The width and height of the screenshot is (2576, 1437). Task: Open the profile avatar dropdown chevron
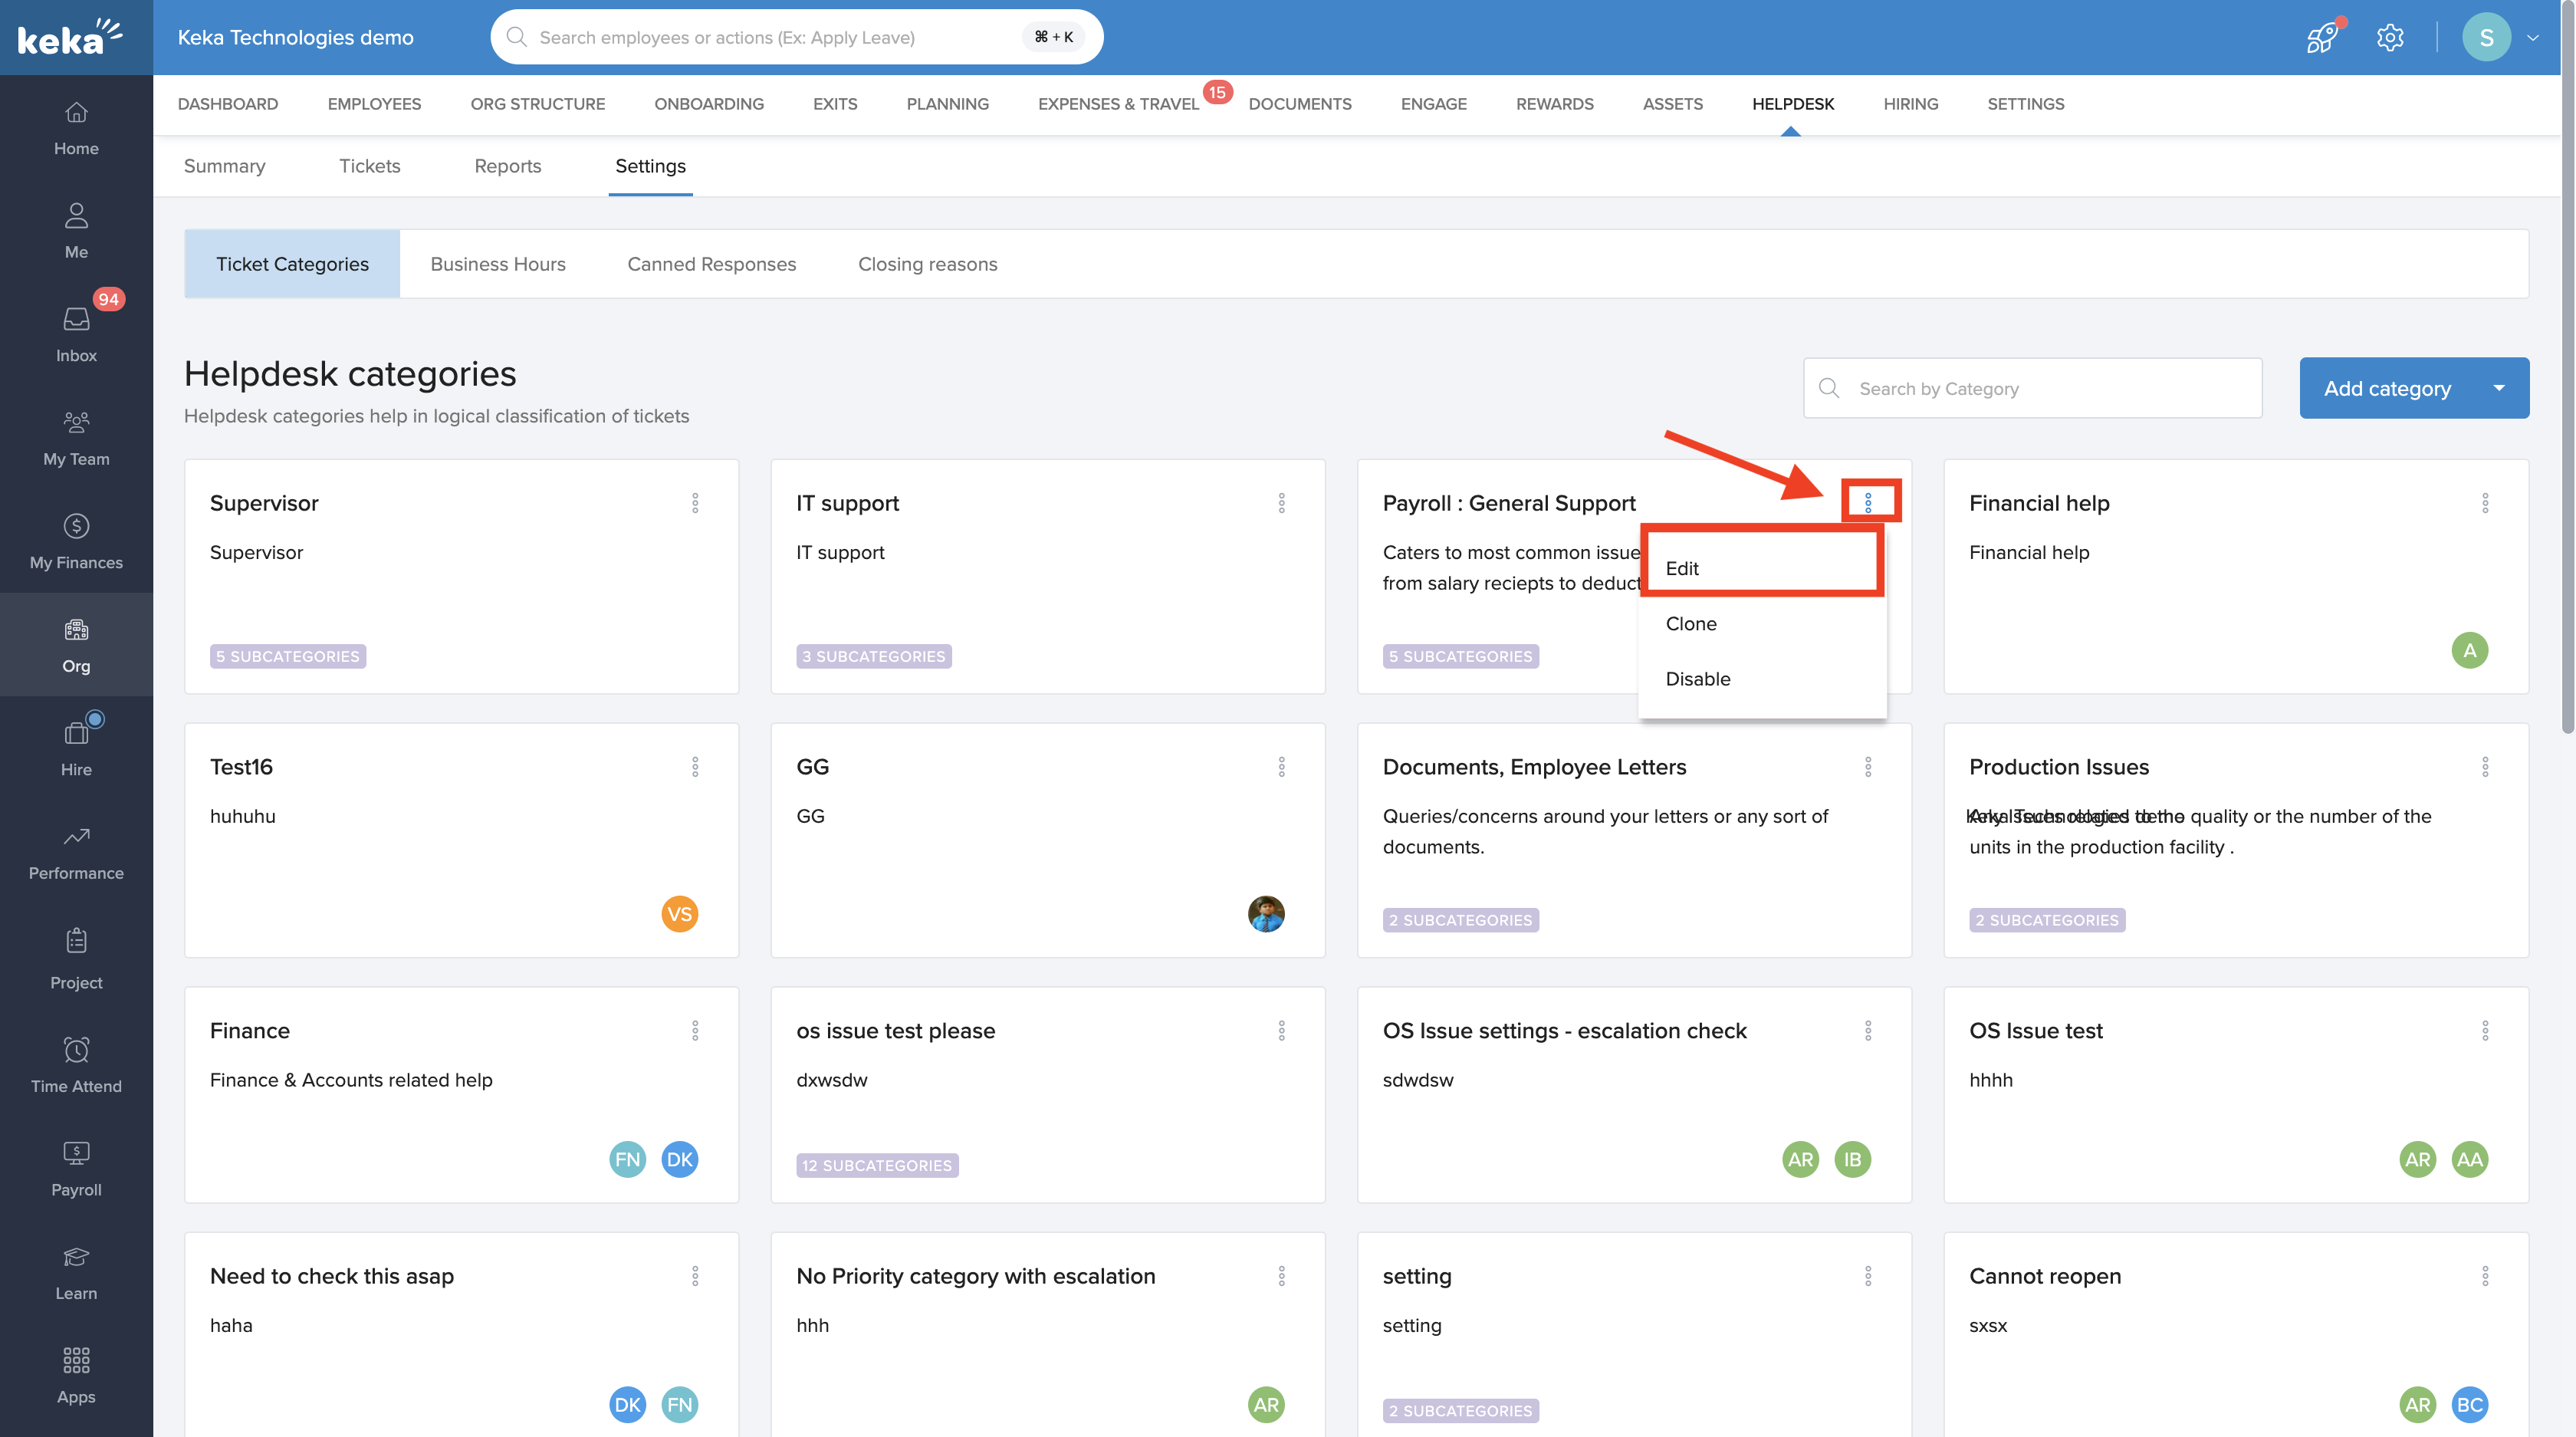[x=2533, y=38]
